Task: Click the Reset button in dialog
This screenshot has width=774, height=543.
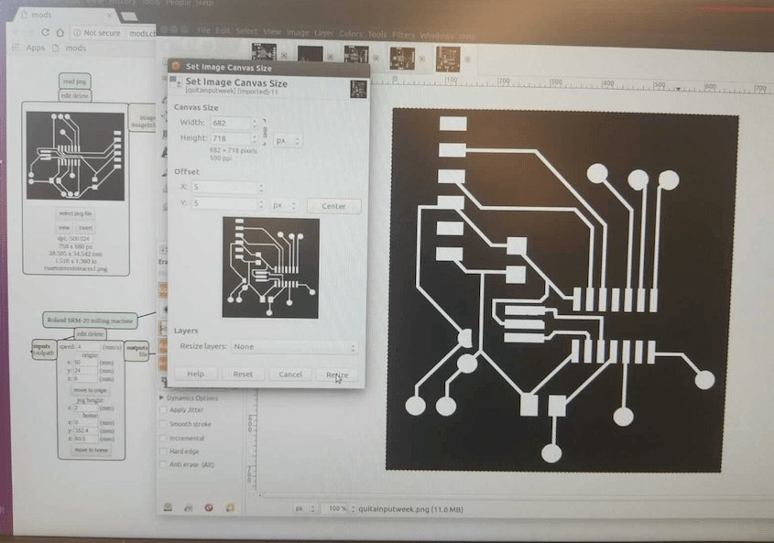Action: pos(243,375)
